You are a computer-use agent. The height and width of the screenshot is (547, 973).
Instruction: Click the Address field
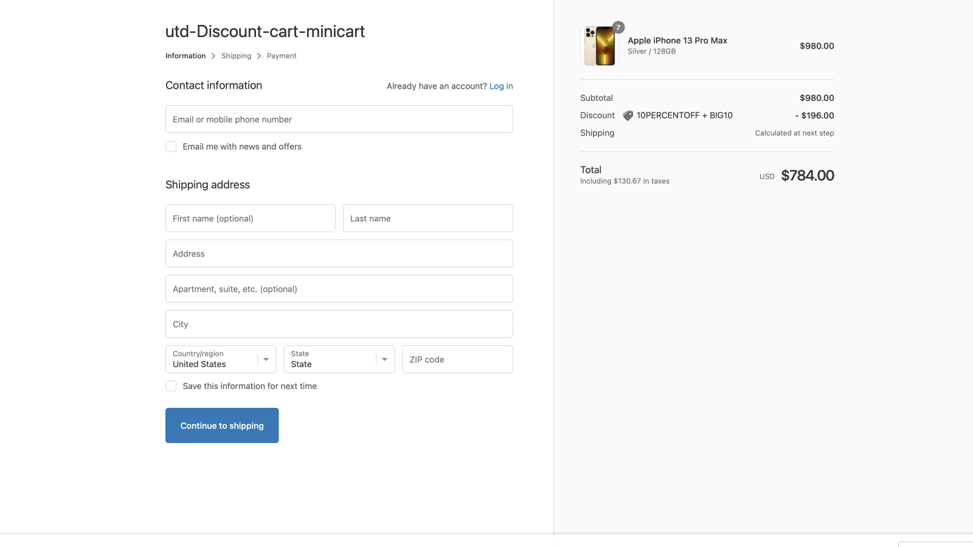click(x=339, y=253)
